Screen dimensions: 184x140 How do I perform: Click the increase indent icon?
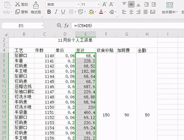click(x=153, y=4)
